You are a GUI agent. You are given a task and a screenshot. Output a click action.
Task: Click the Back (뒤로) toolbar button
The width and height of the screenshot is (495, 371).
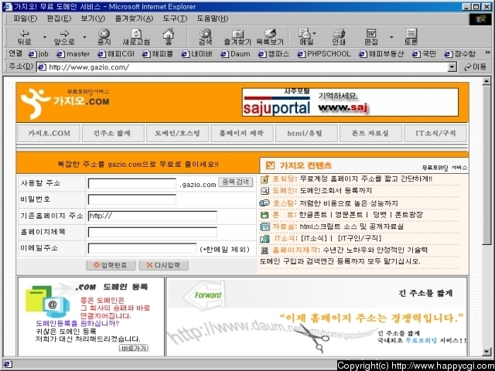tap(24, 37)
